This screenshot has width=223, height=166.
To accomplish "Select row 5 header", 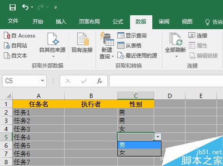I will [6, 137].
